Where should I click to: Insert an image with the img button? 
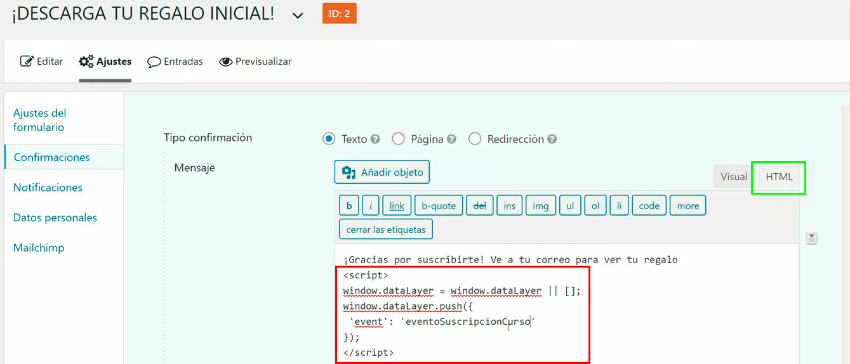(x=540, y=205)
